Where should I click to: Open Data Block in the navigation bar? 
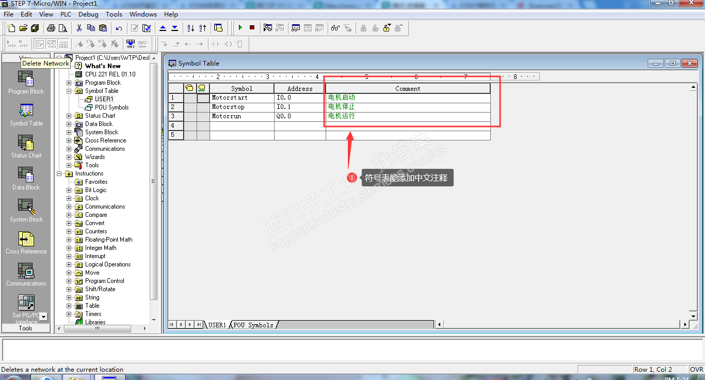26,179
